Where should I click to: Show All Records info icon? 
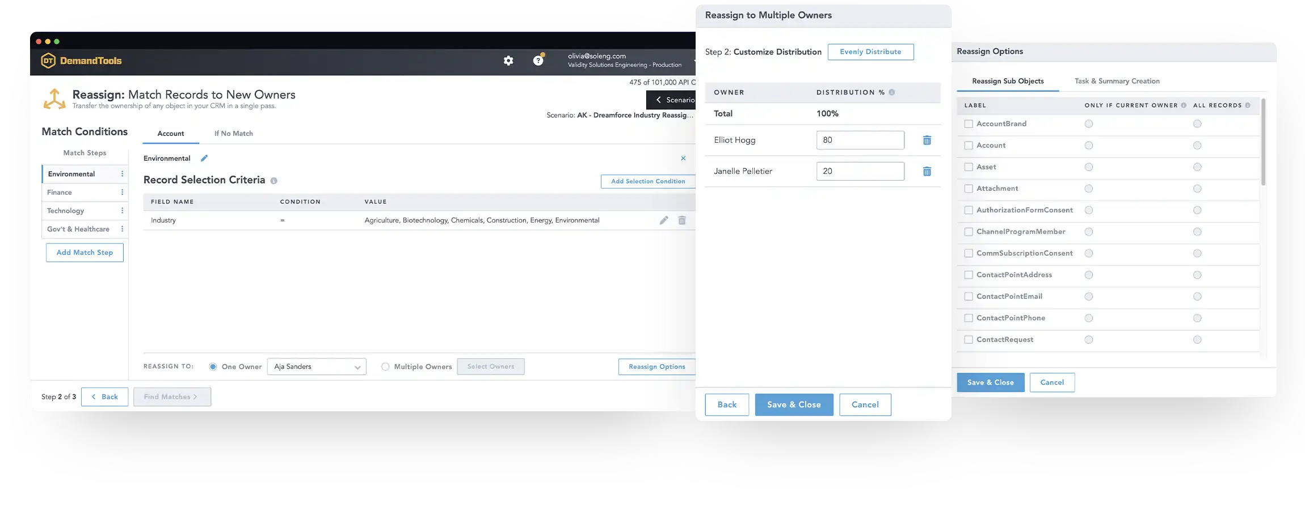click(x=1248, y=105)
